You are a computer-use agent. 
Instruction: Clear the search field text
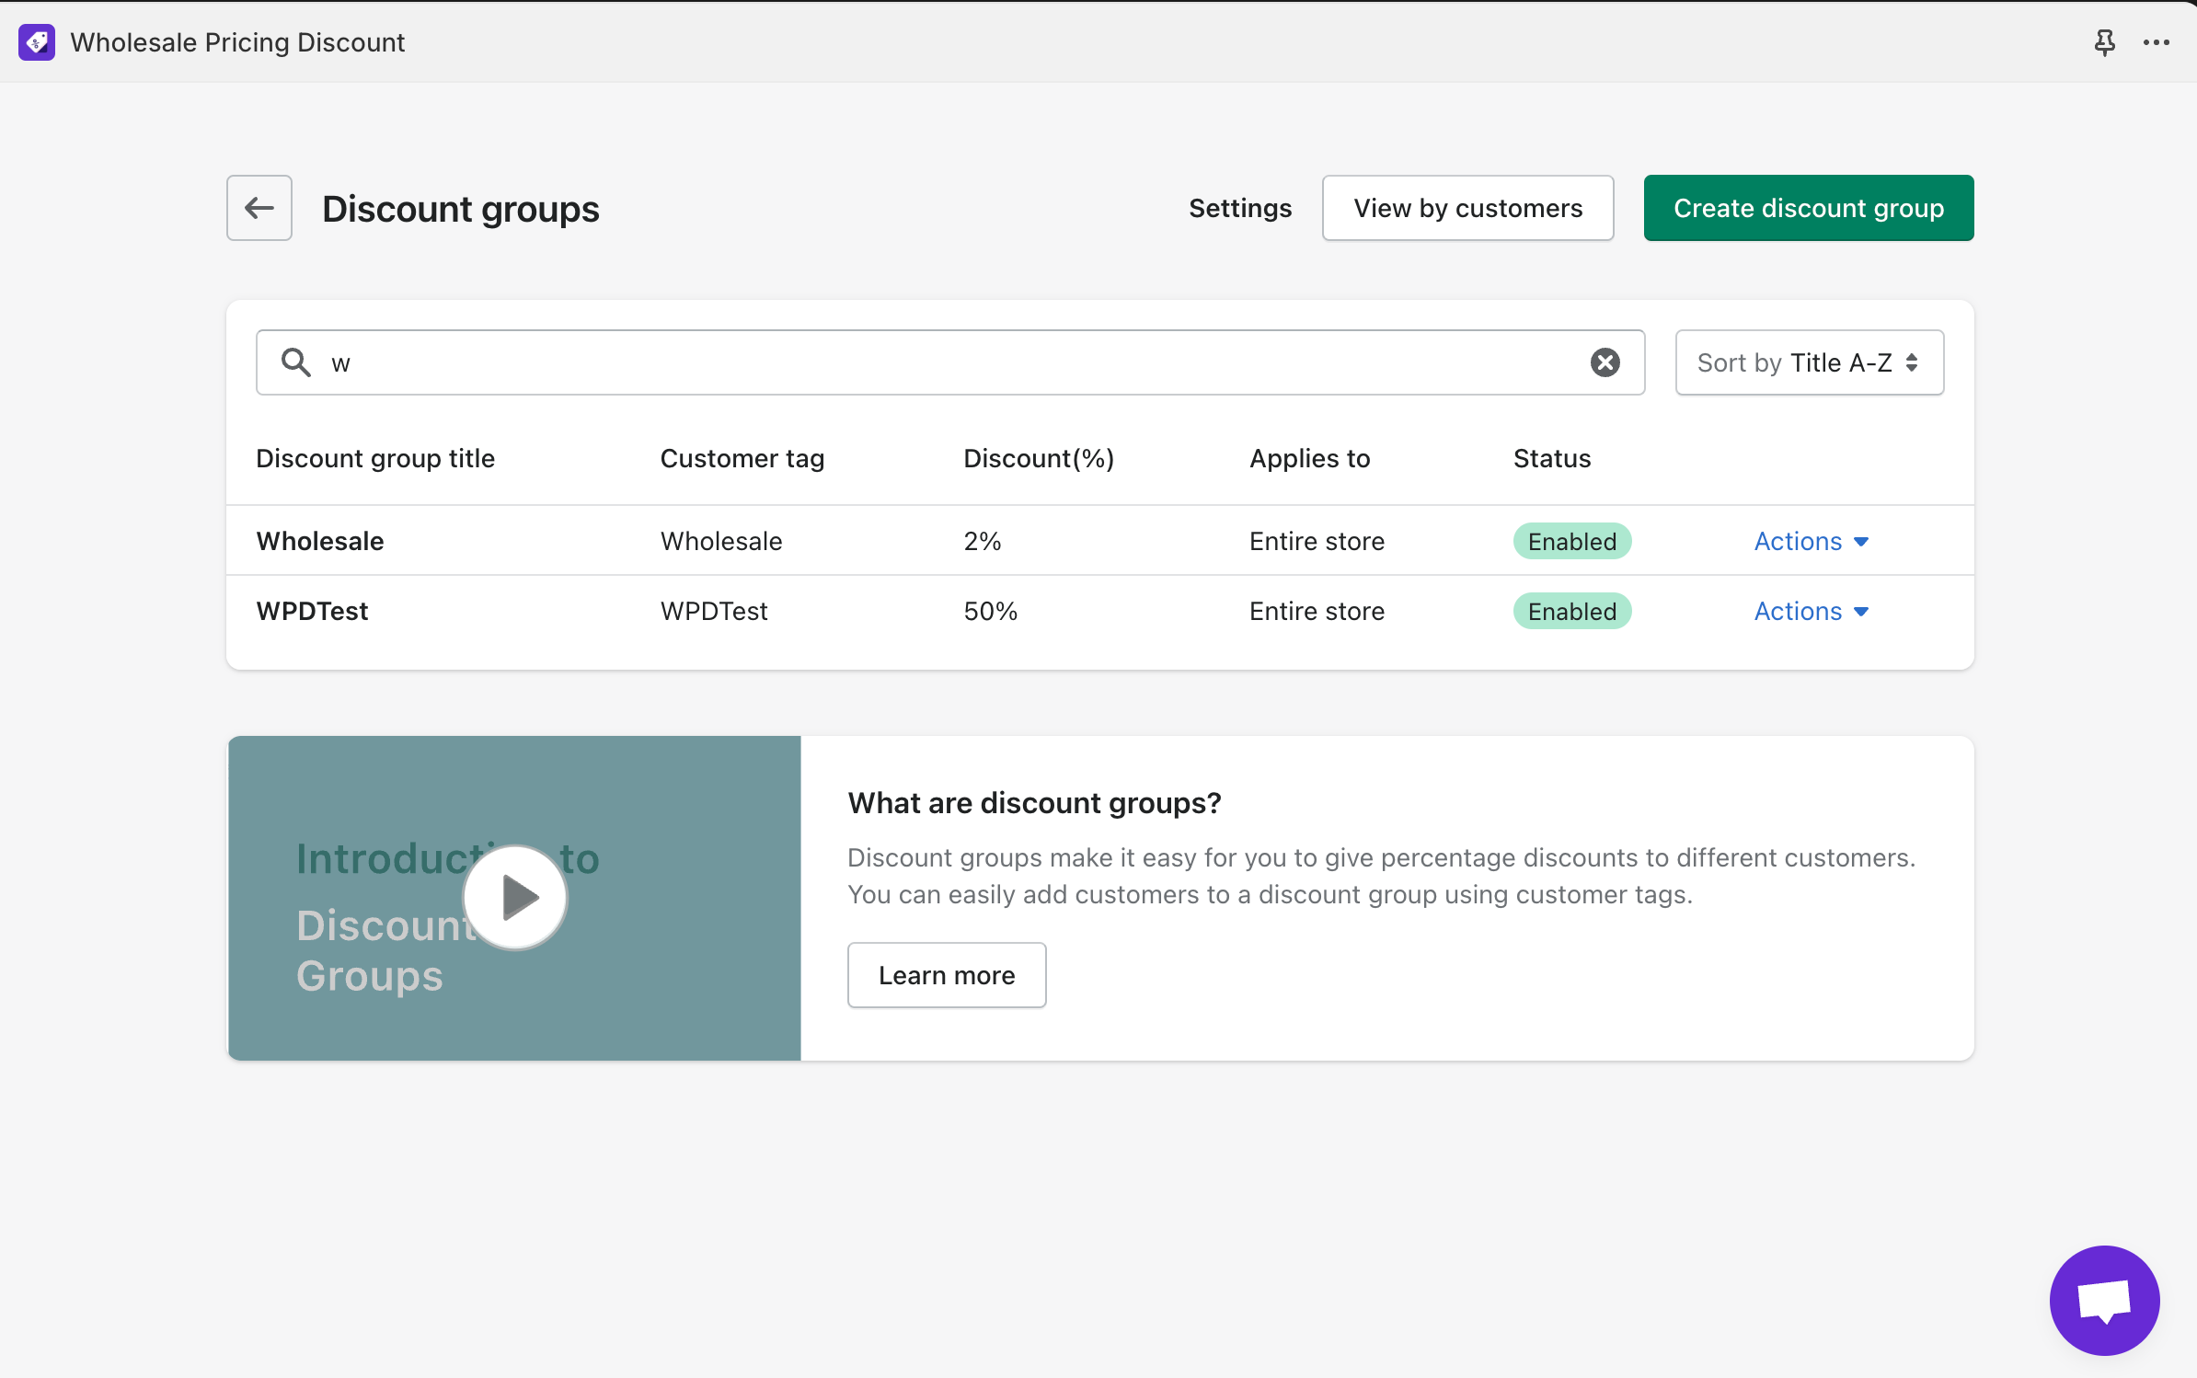pos(1605,362)
